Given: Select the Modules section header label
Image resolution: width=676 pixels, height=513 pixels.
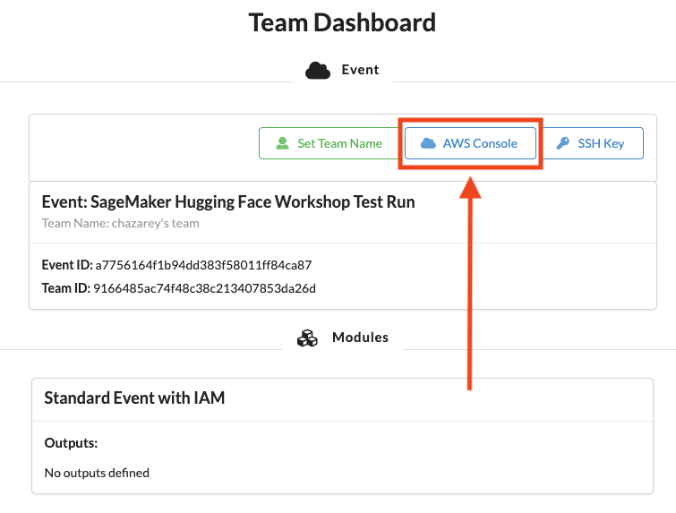Looking at the screenshot, I should (x=360, y=338).
